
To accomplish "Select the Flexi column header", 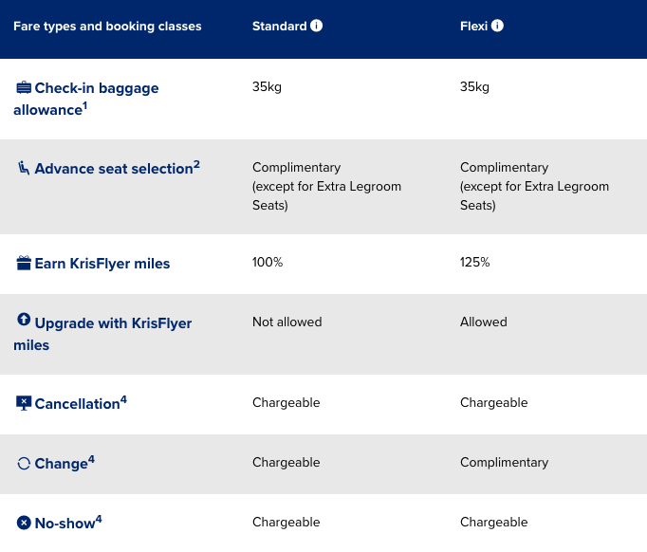I will (x=473, y=27).
